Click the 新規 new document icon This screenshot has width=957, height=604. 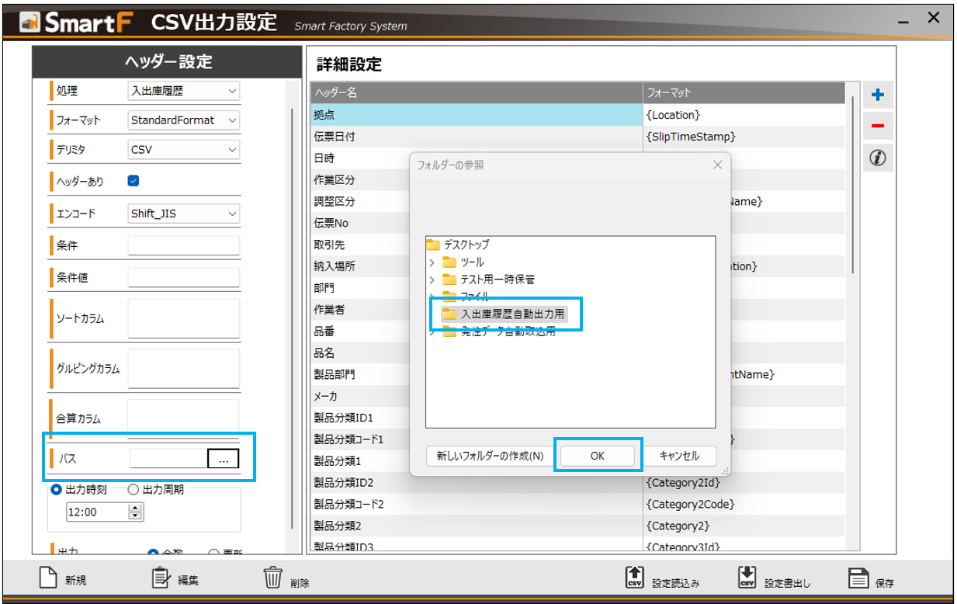(x=48, y=578)
